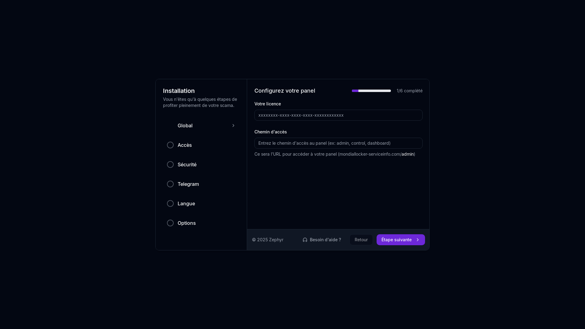Go to the Options step label
Screen dimensions: 585x329
pos(187,223)
